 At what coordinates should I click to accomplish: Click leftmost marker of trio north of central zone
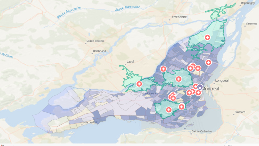click(x=190, y=68)
